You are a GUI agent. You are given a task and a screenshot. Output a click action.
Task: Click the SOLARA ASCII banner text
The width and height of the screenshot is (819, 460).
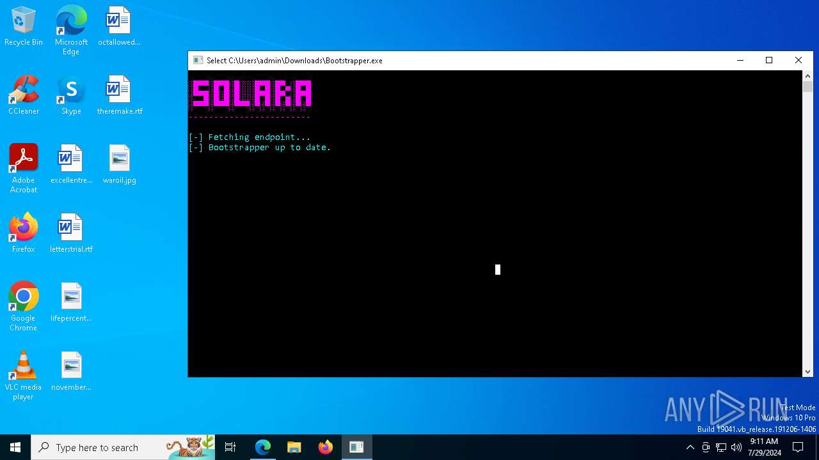[x=251, y=94]
